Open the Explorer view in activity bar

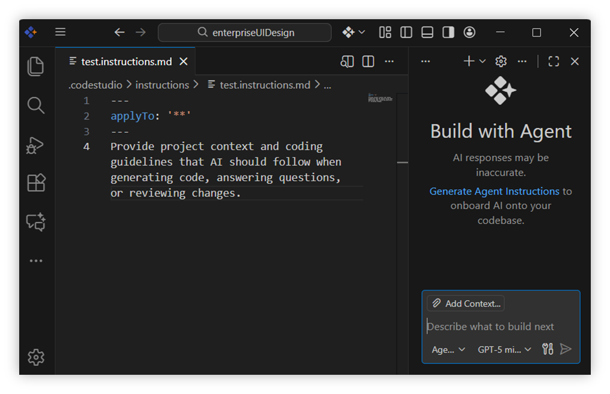coord(36,66)
